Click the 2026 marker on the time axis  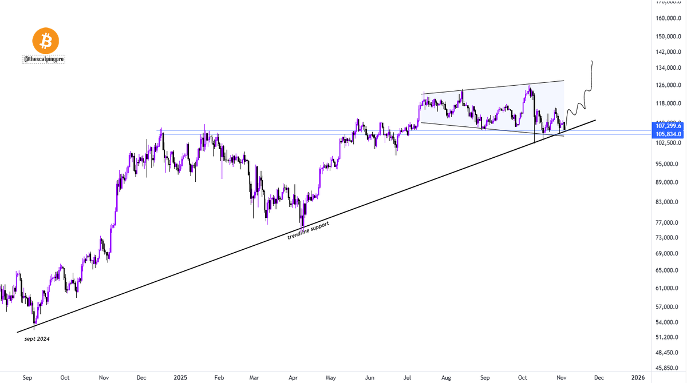[637, 378]
